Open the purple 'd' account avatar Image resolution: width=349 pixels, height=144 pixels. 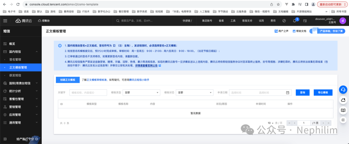point(343,21)
